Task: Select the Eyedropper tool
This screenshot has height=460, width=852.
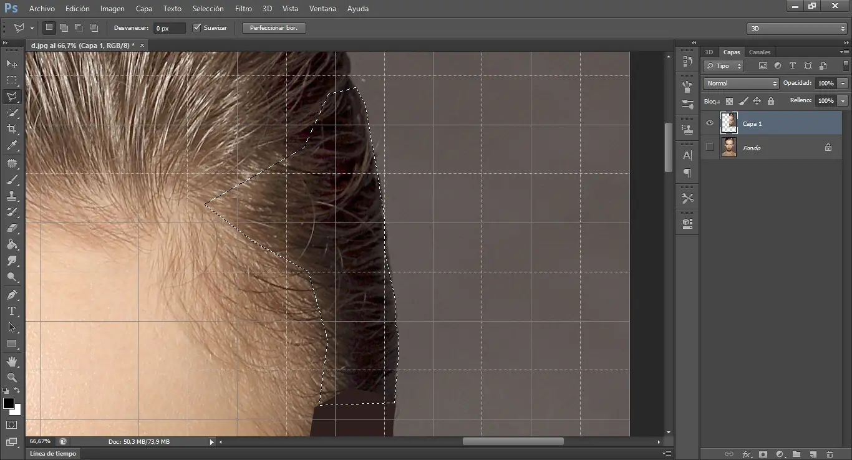Action: click(12, 146)
